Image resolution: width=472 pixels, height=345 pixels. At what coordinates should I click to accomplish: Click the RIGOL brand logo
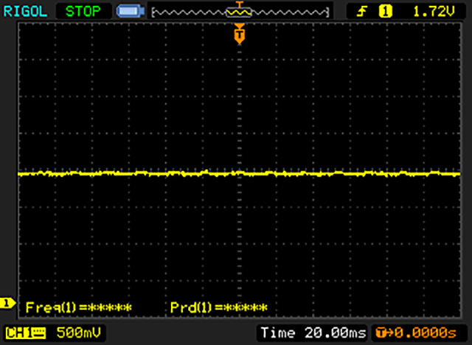[25, 12]
